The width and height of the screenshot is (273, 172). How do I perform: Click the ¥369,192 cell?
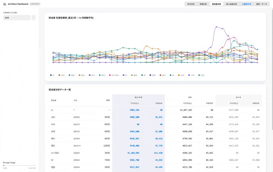pyautogui.click(x=187, y=153)
